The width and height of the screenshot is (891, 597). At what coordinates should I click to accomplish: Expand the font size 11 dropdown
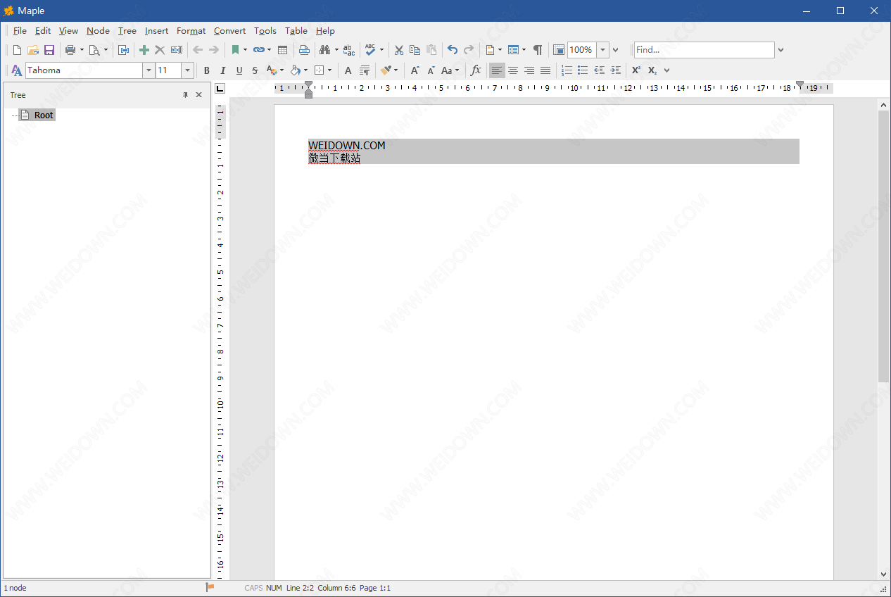click(187, 70)
